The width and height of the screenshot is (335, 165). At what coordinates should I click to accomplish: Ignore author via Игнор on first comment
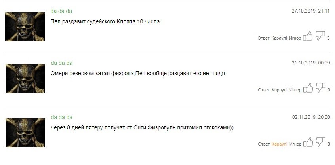click(x=295, y=38)
